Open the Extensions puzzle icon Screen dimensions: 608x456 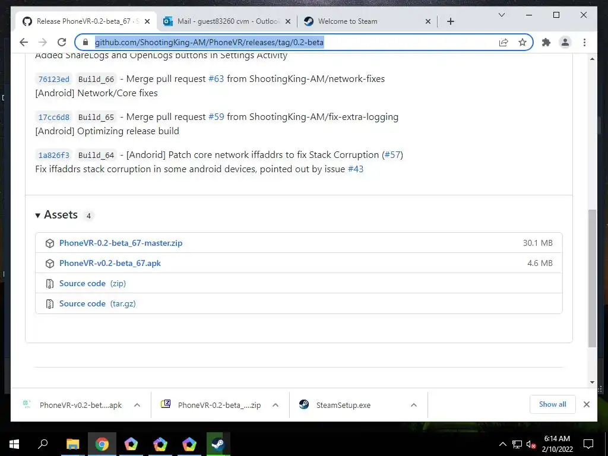pos(546,42)
